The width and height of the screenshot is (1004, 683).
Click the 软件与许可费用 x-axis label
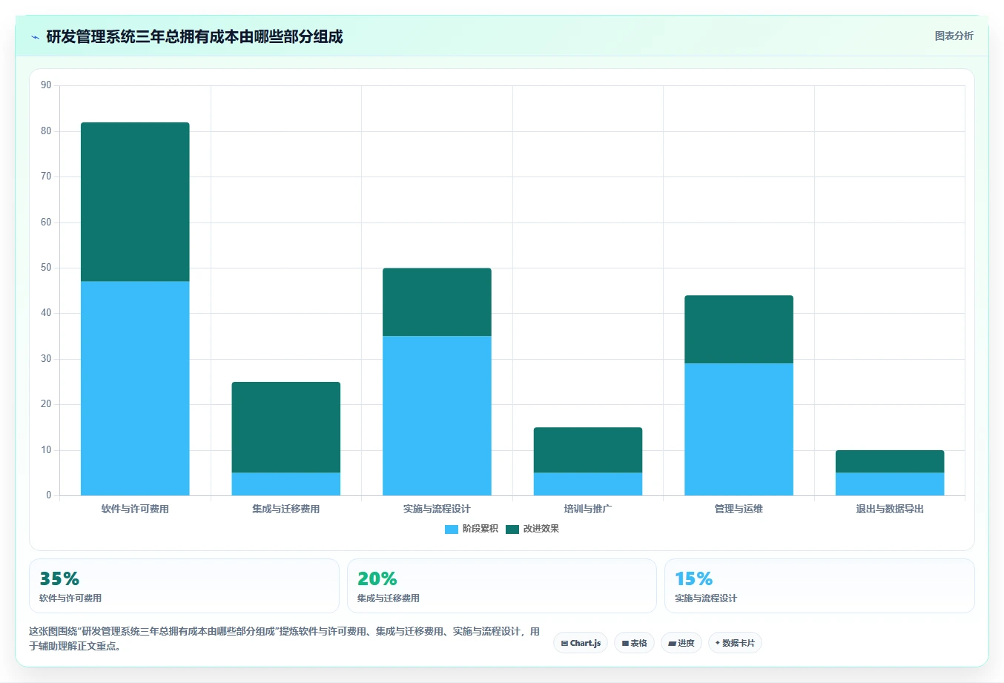pos(135,509)
